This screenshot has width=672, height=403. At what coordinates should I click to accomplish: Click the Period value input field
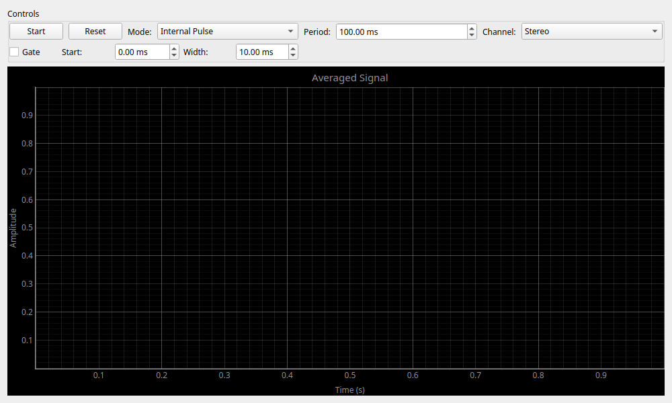(401, 32)
